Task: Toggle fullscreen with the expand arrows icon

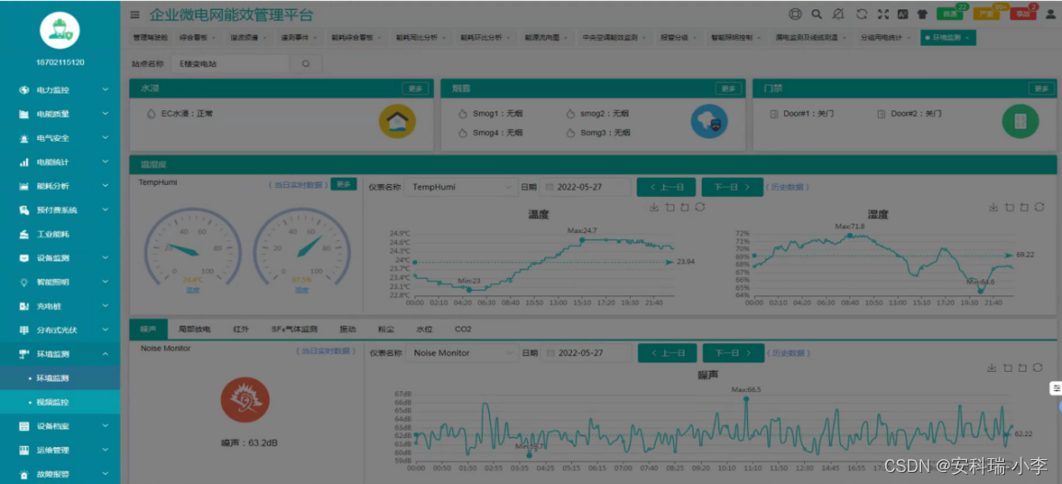Action: [882, 14]
